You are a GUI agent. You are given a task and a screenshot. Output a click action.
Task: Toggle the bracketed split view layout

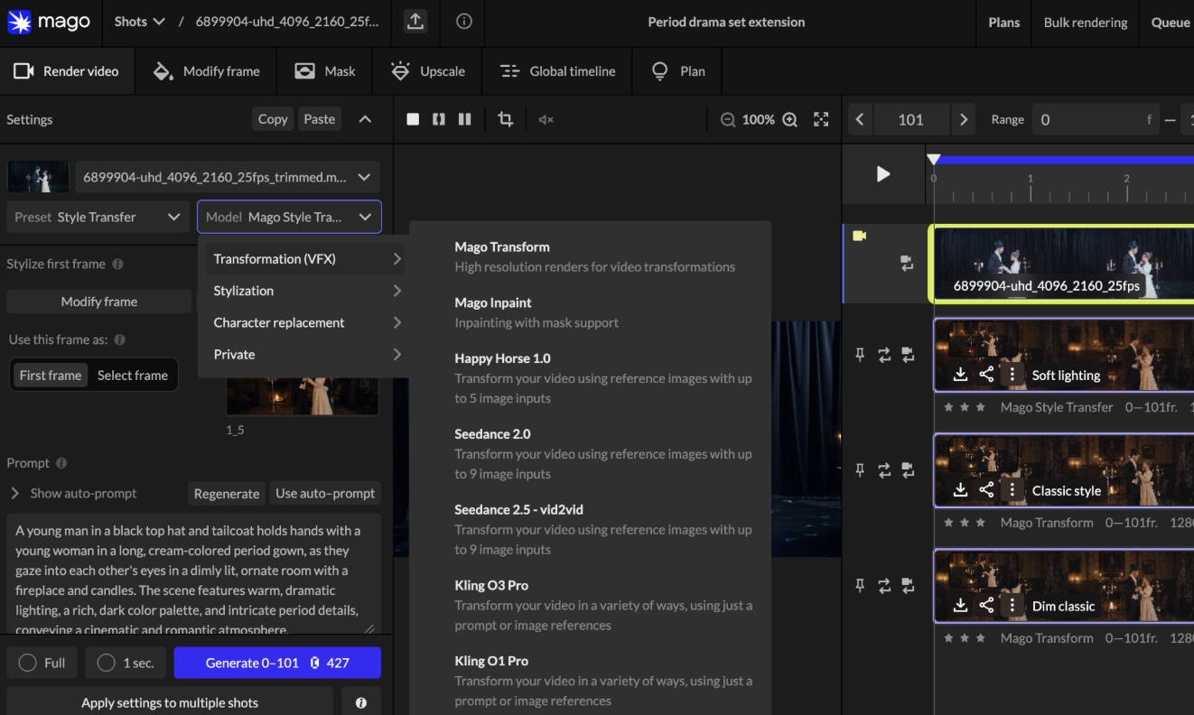(439, 119)
